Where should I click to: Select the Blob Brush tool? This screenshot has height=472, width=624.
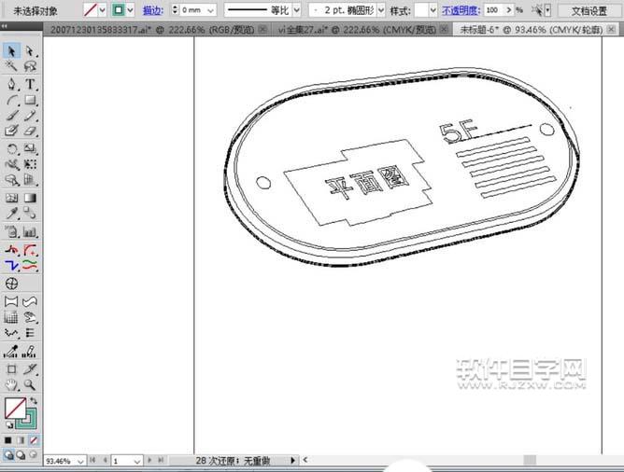click(x=11, y=131)
